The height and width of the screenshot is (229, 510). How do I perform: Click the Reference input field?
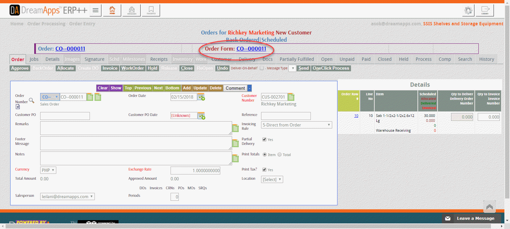coord(286,116)
